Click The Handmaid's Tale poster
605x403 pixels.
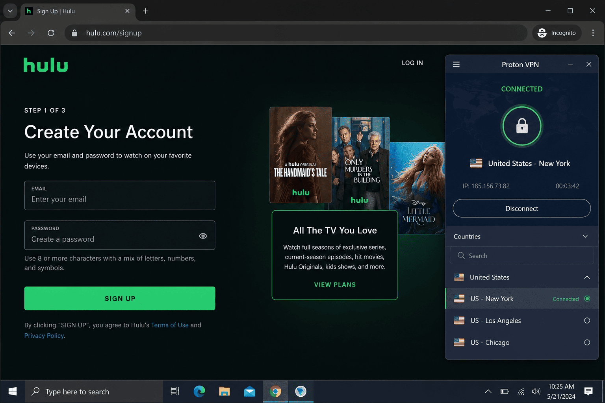click(x=301, y=155)
